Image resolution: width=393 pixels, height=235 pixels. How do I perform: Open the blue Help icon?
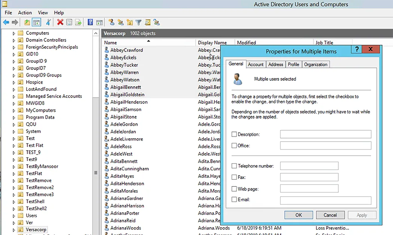(90, 22)
